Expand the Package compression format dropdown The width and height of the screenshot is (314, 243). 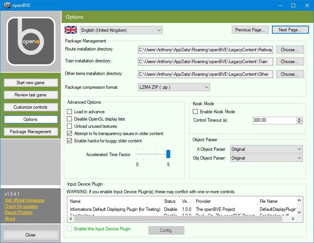point(174,87)
